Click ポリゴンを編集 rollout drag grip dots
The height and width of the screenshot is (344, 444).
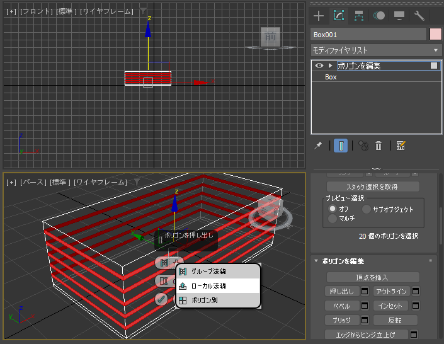pos(430,261)
